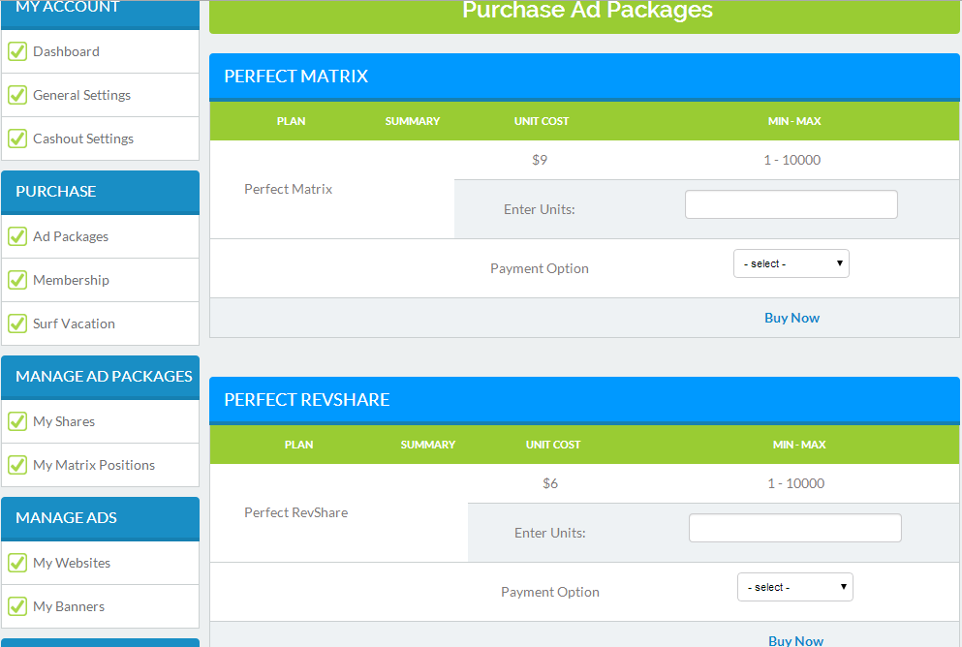Click the checkmark icon next to General Settings

[x=17, y=95]
